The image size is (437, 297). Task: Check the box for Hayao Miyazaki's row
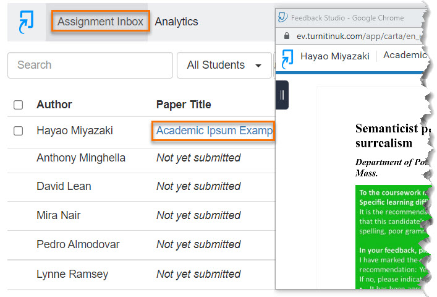coord(19,131)
